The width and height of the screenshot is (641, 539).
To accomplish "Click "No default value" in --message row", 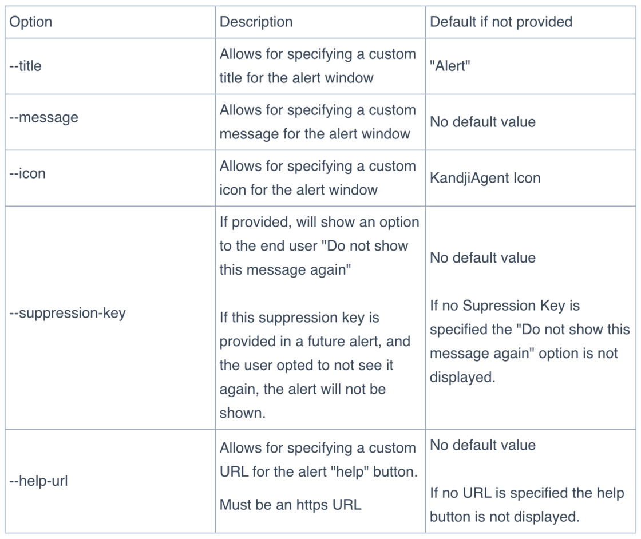I will 482,122.
